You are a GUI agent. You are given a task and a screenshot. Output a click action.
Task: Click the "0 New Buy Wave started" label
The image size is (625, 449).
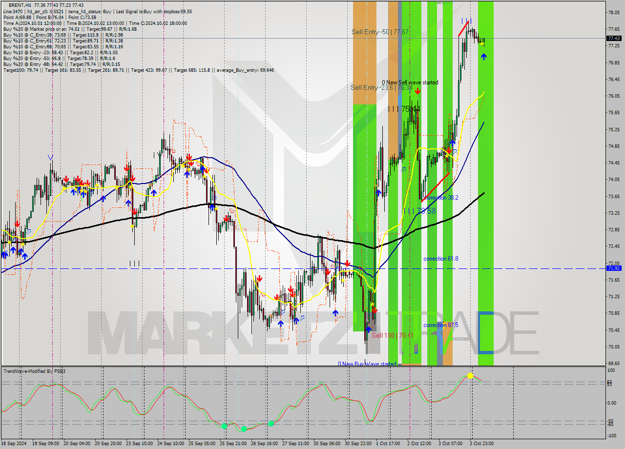(367, 364)
